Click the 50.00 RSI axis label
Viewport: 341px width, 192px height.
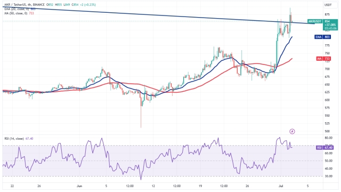pos(328,161)
